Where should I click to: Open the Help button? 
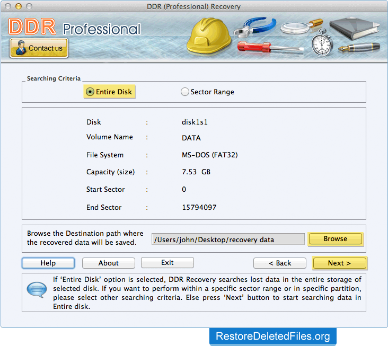coord(48,263)
